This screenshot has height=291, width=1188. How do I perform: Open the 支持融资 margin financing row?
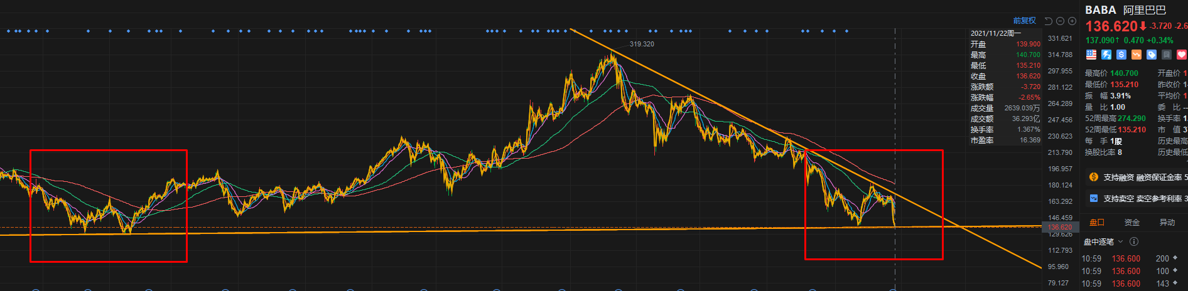(1137, 177)
